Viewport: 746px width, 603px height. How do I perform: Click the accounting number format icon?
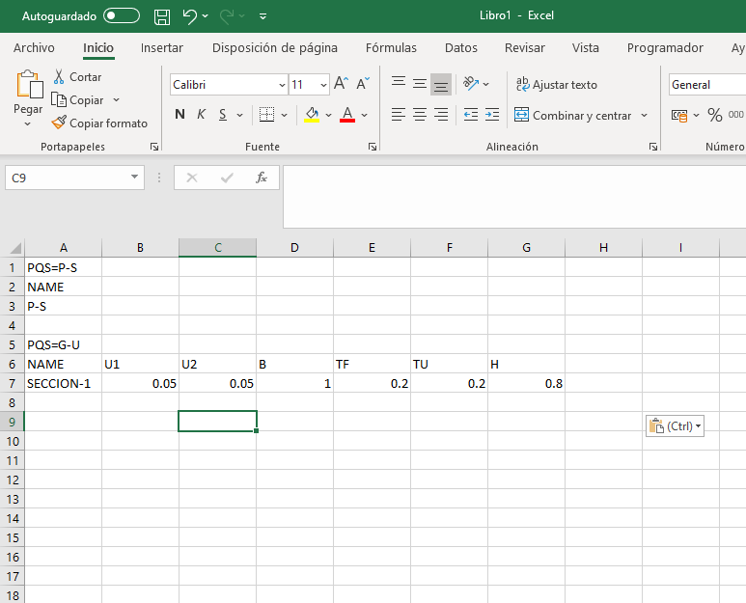click(x=679, y=115)
